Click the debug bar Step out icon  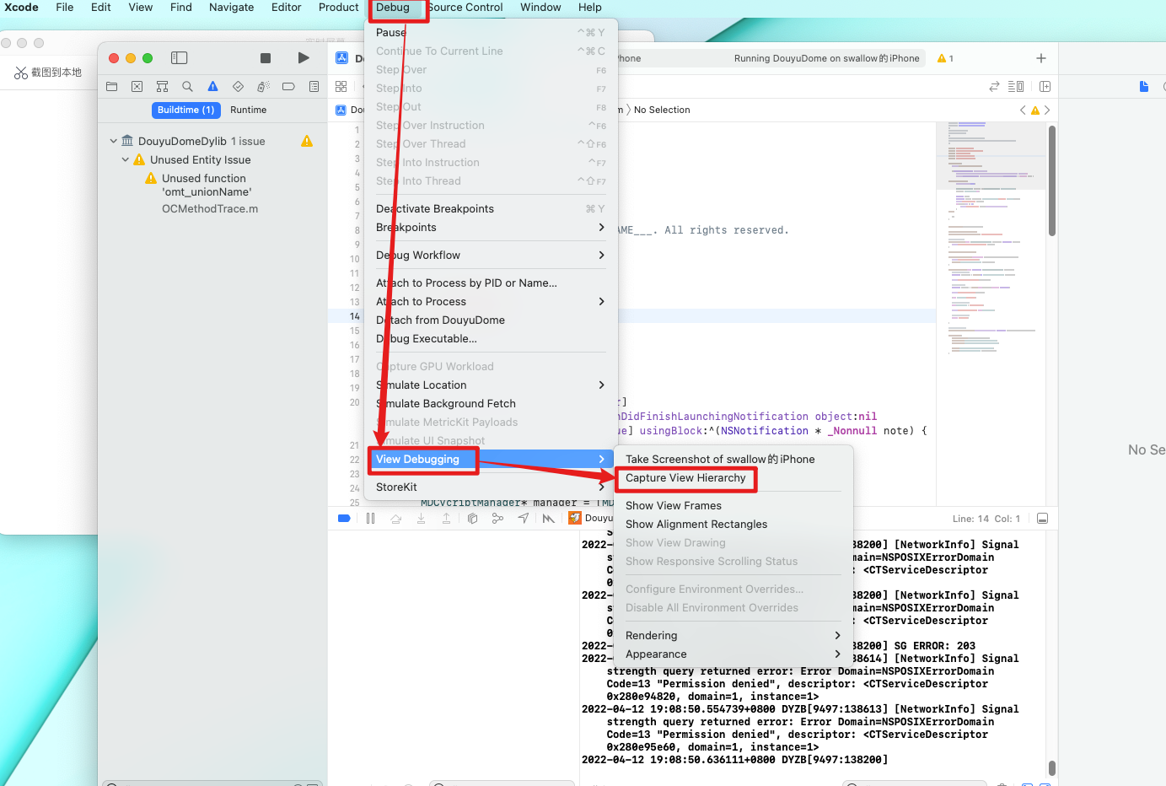coord(446,519)
